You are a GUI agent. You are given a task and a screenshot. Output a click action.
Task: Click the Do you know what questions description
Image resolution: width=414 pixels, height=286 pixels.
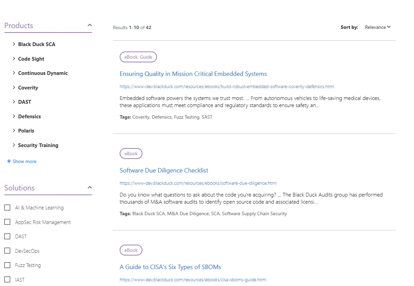tap(251, 198)
